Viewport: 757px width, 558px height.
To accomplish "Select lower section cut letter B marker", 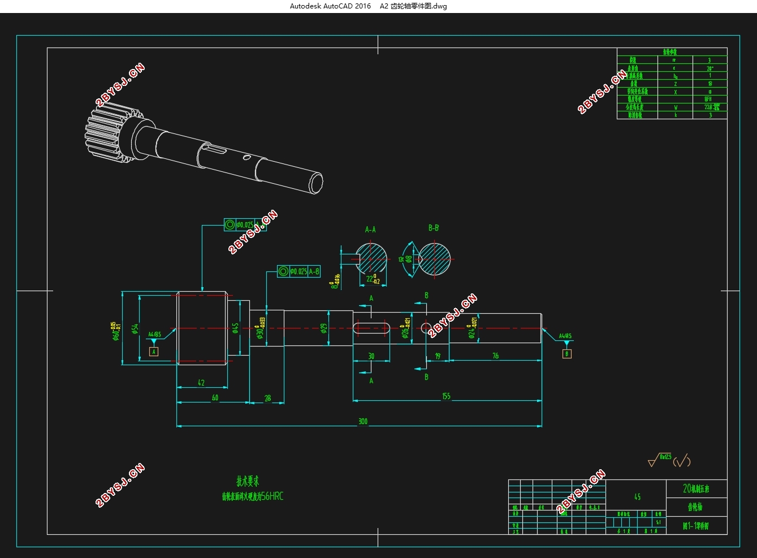I will click(x=426, y=377).
